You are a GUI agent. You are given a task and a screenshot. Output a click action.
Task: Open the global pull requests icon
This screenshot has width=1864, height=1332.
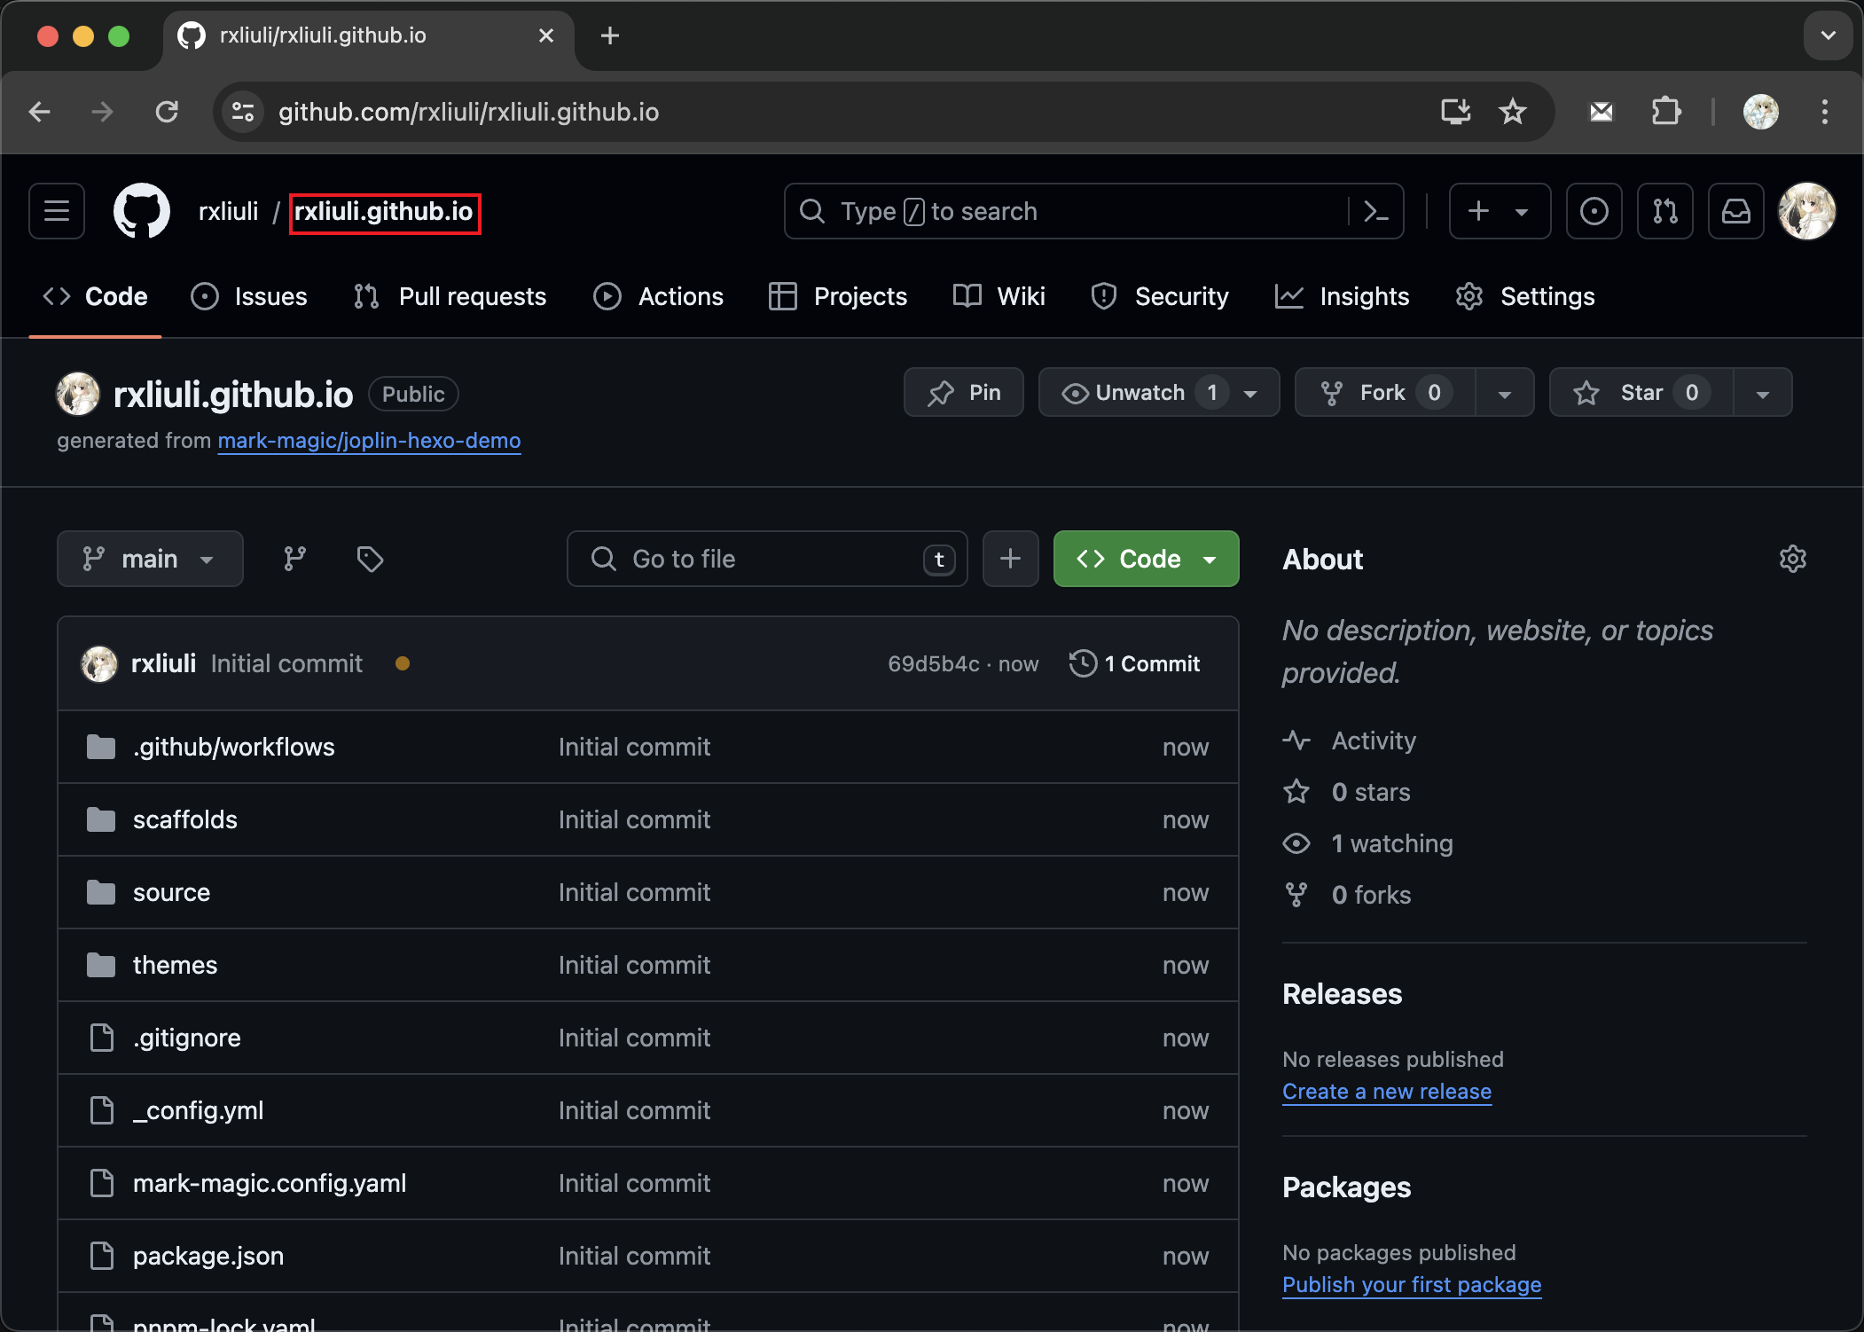pyautogui.click(x=1664, y=211)
